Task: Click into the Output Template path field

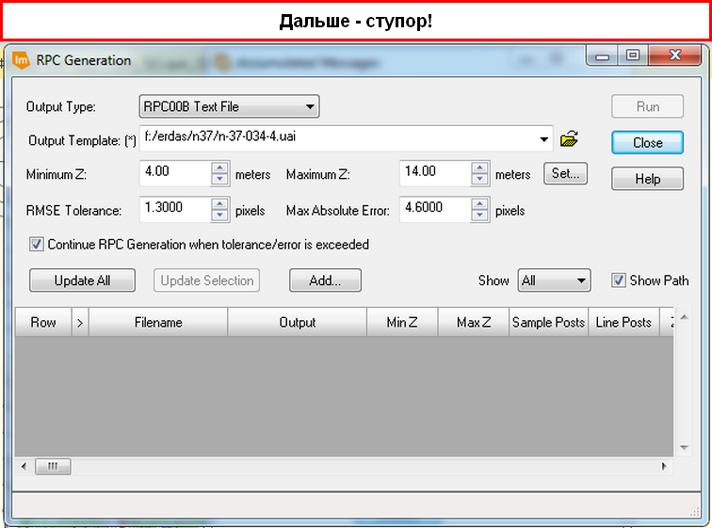Action: click(337, 138)
